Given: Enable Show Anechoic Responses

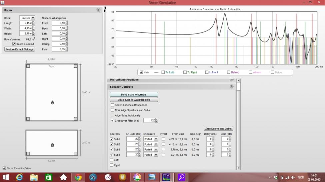Looking at the screenshot, I should (x=112, y=105).
